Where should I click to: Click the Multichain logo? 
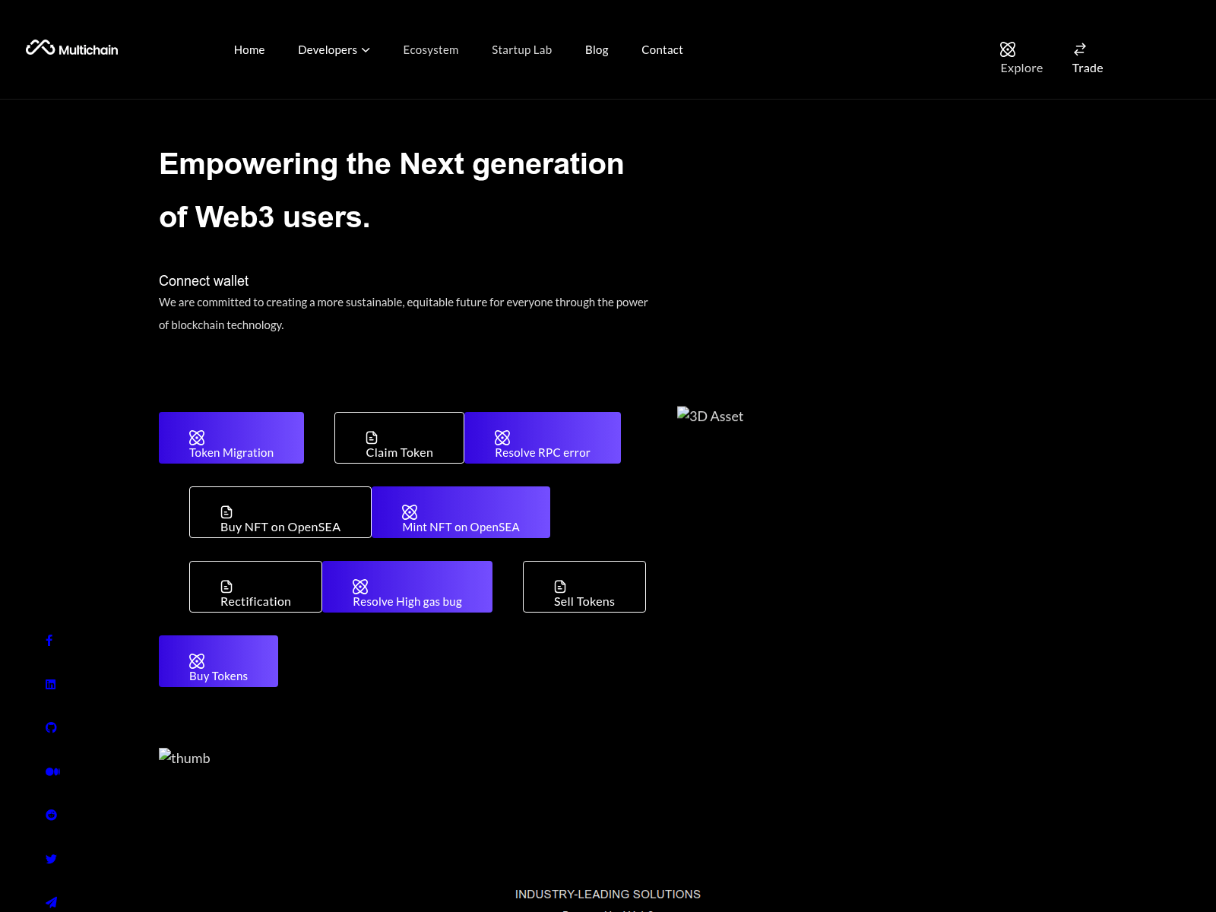tap(72, 49)
